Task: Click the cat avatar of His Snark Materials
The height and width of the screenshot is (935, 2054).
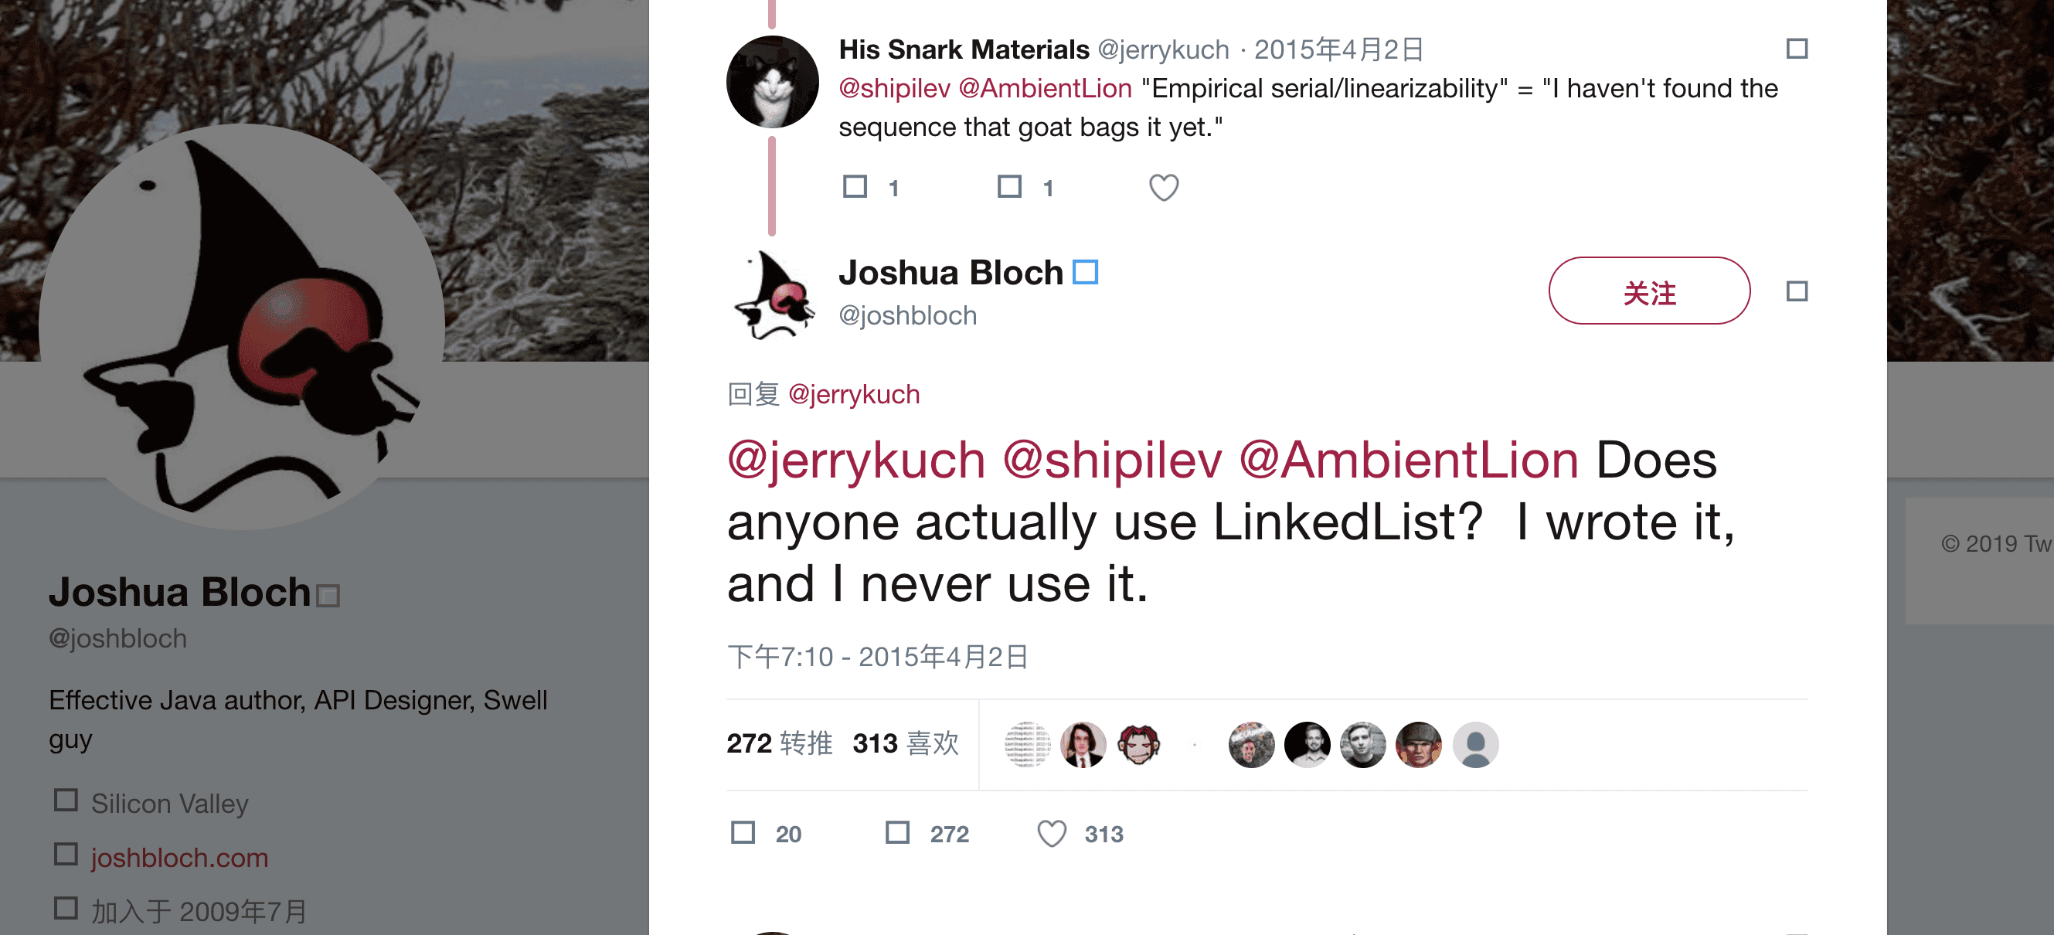Action: pos(772,82)
